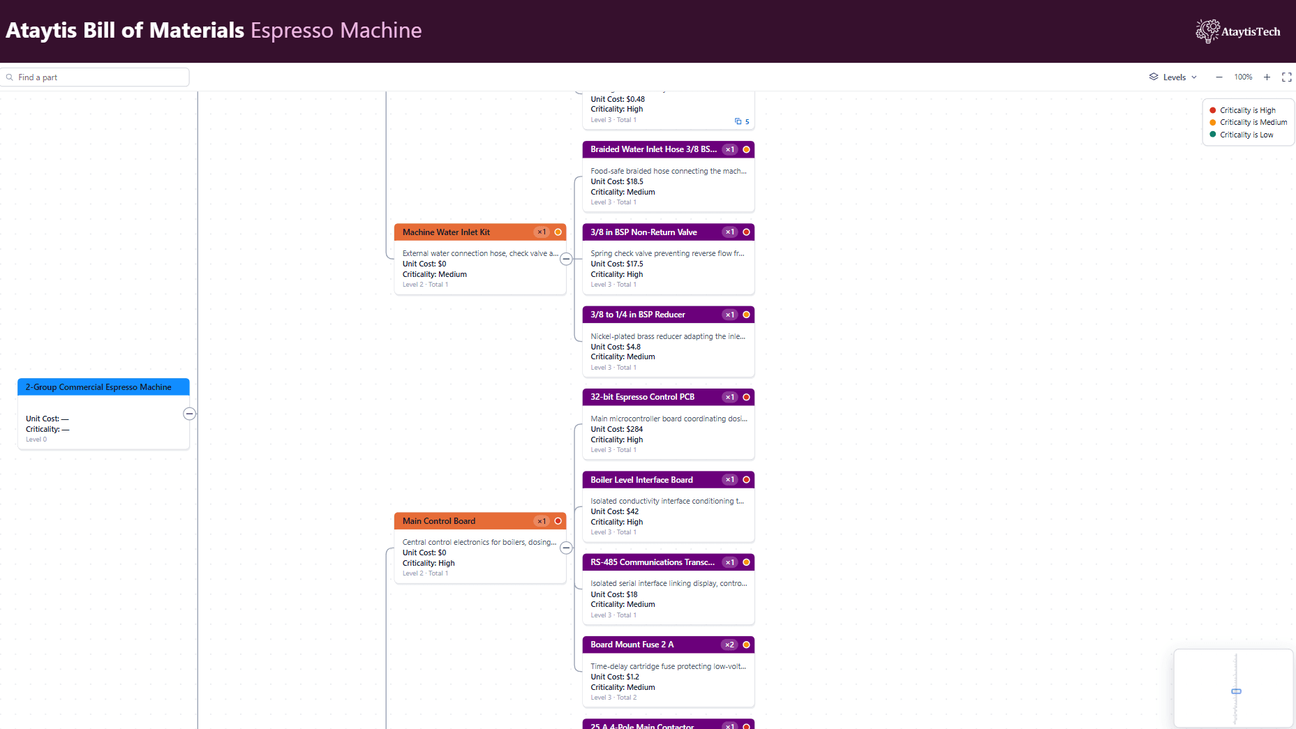1296x729 pixels.
Task: Collapse Machine Water Inlet Kit children
Action: pos(566,259)
